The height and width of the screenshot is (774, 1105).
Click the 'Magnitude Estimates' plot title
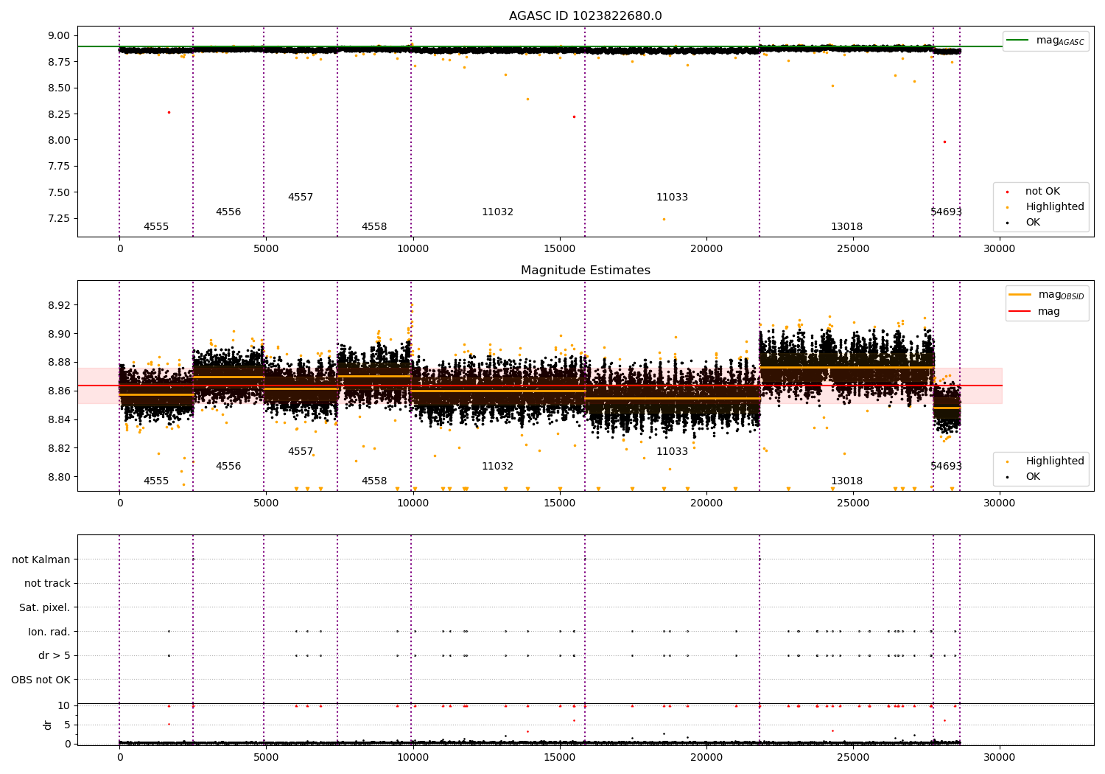click(x=585, y=271)
